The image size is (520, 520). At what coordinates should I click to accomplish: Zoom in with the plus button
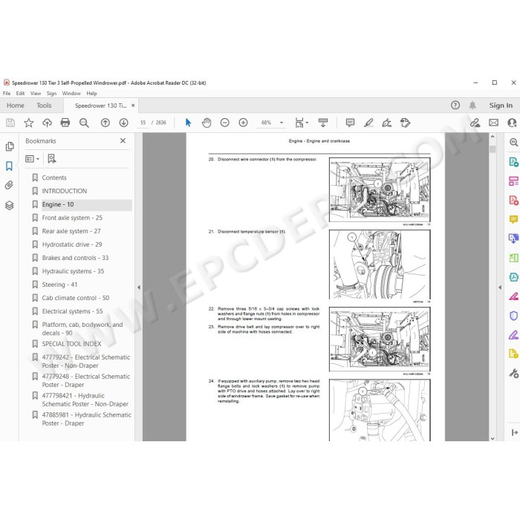click(243, 123)
